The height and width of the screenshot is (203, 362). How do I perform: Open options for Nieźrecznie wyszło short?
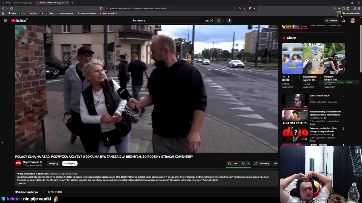coord(321,78)
